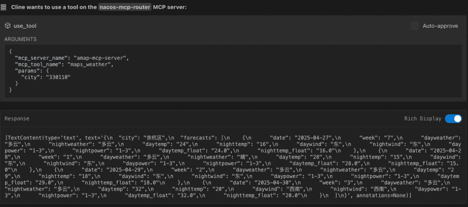Viewport: 468px width, 207px height.
Task: Click the opening brace of arguments JSON
Action: 10,51
